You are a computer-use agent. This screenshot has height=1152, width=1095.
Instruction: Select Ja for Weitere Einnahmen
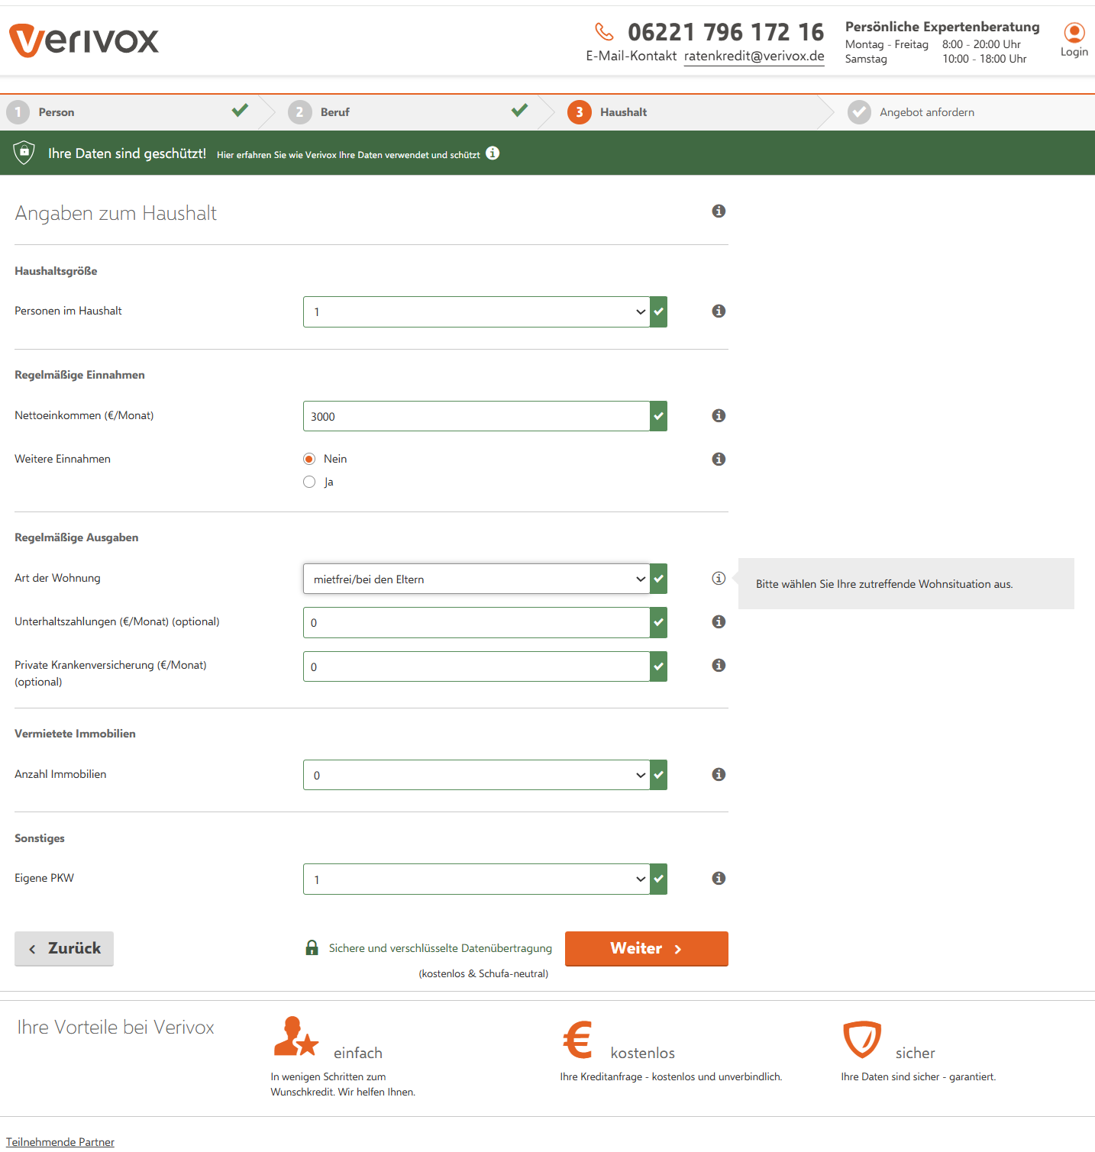pyautogui.click(x=309, y=482)
